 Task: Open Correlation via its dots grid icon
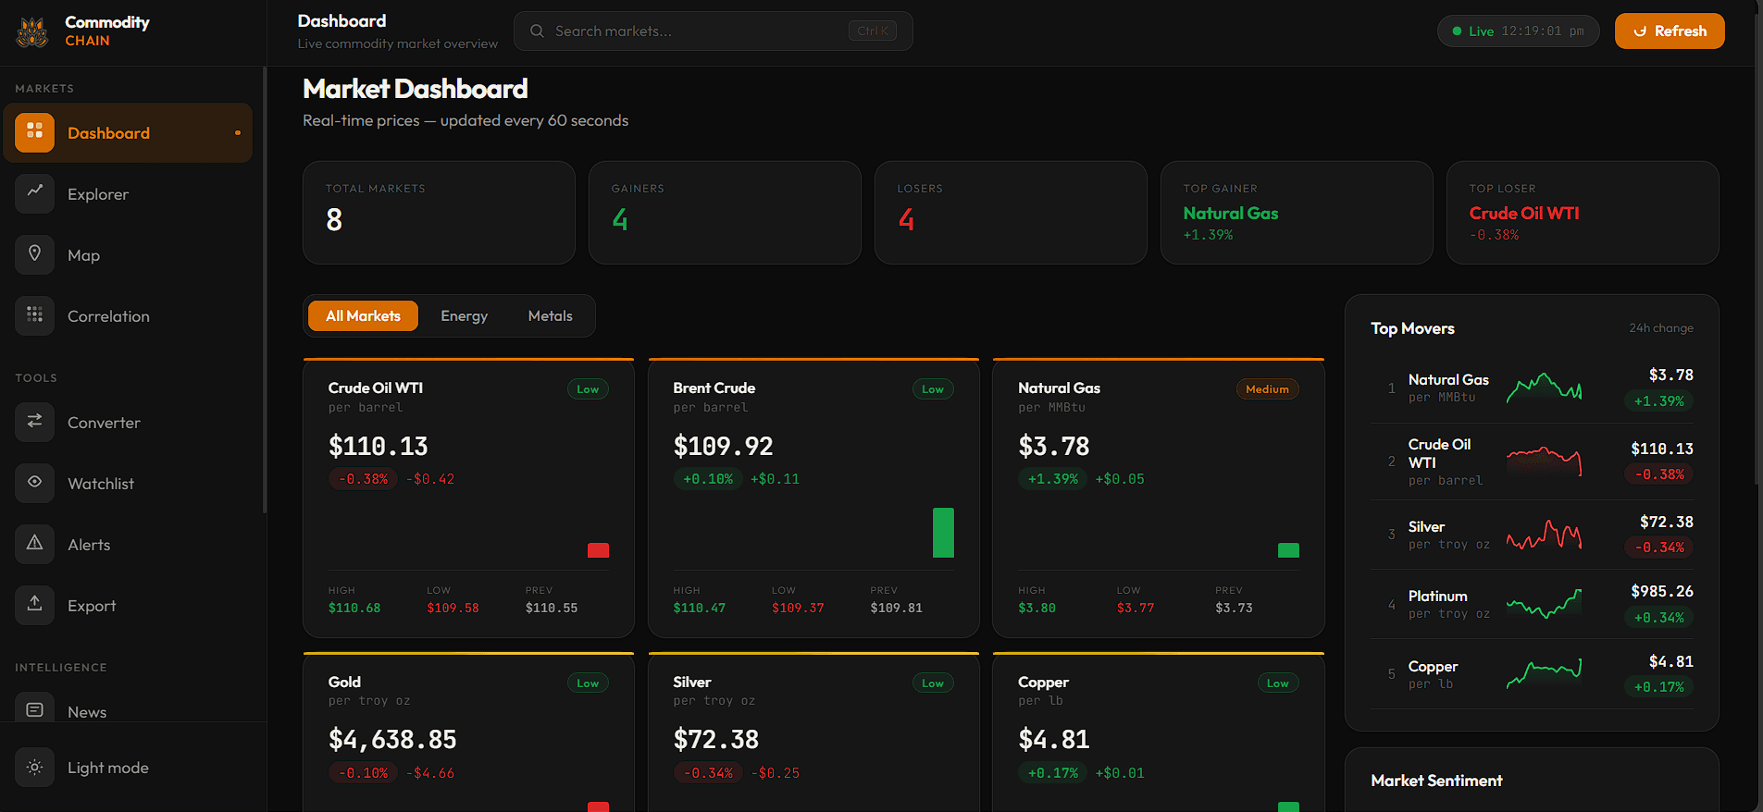coord(35,315)
